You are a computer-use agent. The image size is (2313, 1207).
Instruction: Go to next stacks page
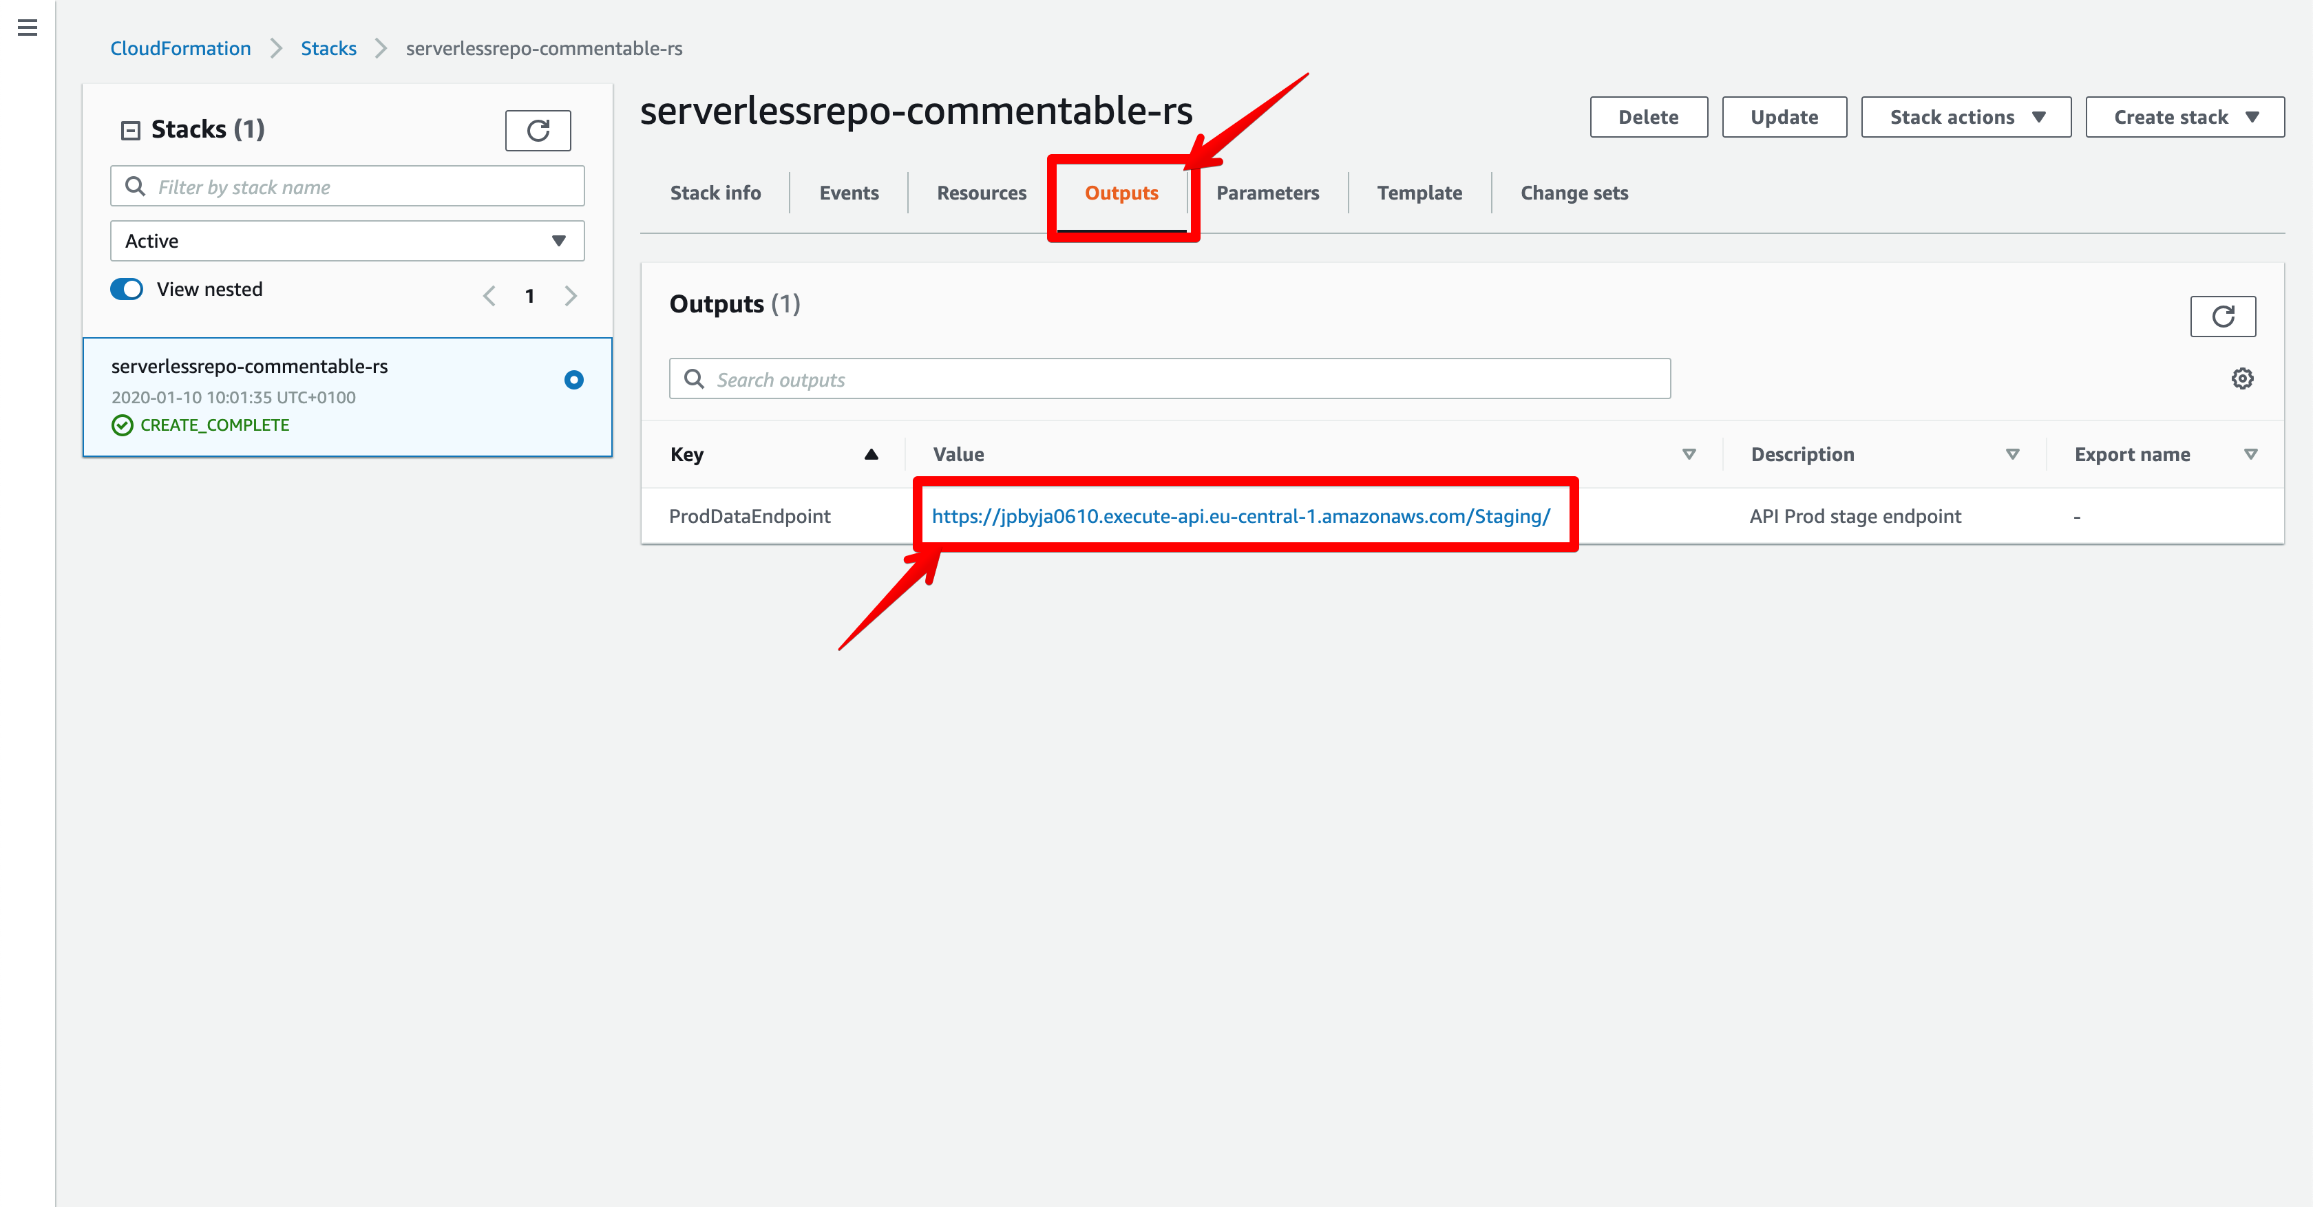(x=570, y=296)
